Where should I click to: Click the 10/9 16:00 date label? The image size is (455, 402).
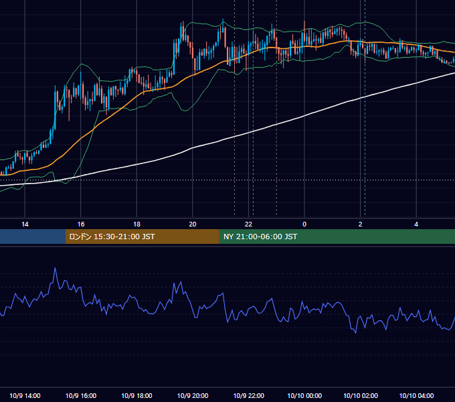(81, 395)
